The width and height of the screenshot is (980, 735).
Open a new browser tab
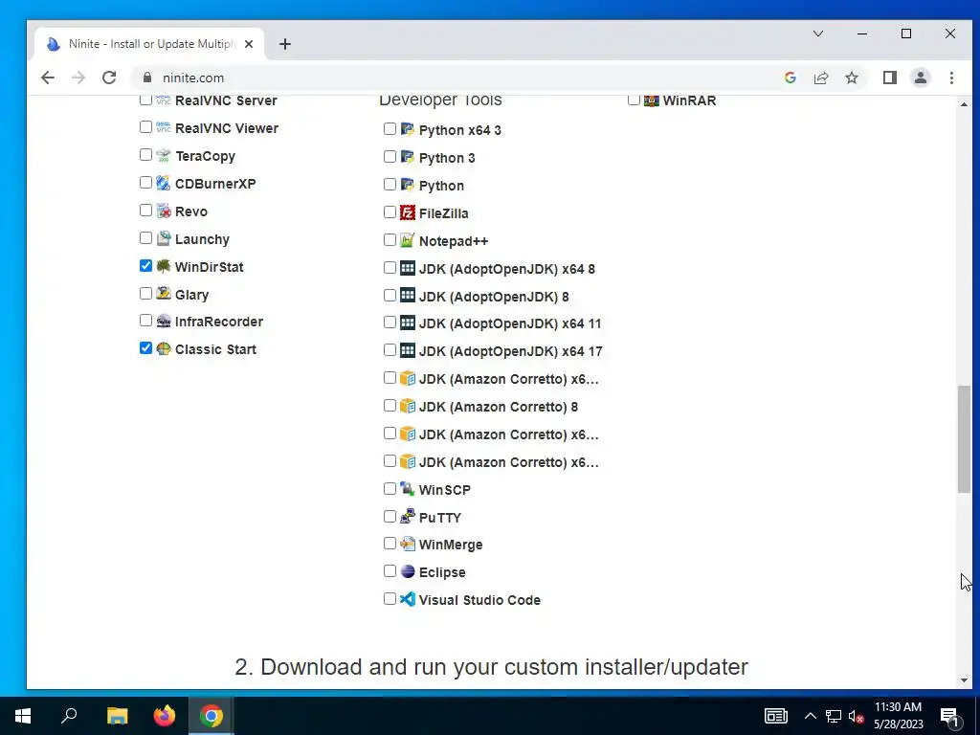click(x=285, y=44)
